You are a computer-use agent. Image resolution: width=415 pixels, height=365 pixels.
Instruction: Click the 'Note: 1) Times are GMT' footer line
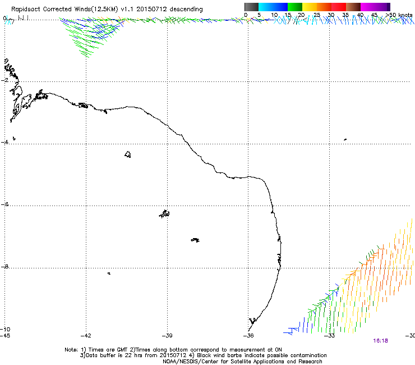tap(173, 350)
